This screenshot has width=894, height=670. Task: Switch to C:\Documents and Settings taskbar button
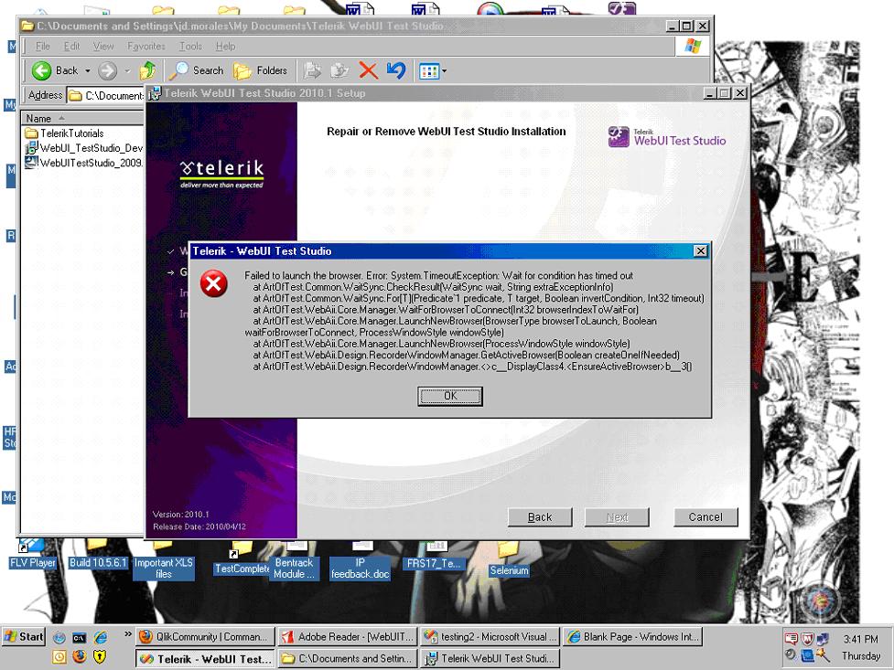click(x=348, y=659)
